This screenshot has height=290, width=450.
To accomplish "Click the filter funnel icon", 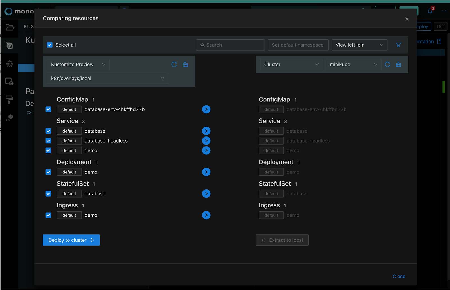I will pyautogui.click(x=399, y=45).
